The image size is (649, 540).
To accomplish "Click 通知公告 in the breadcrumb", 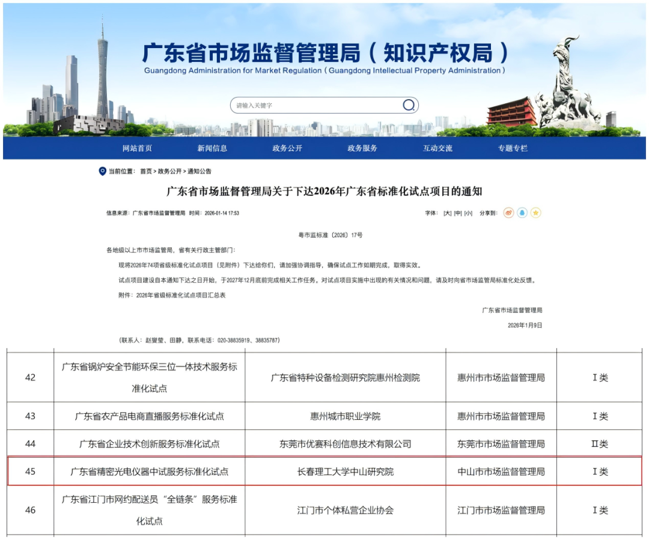I will tap(199, 172).
